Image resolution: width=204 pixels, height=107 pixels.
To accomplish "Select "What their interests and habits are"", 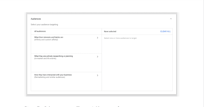I will [49, 37].
